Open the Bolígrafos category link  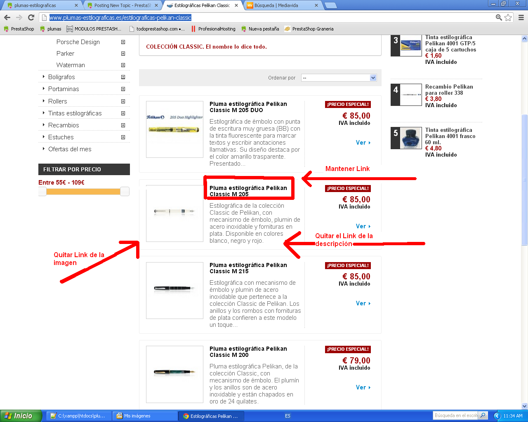pyautogui.click(x=61, y=77)
